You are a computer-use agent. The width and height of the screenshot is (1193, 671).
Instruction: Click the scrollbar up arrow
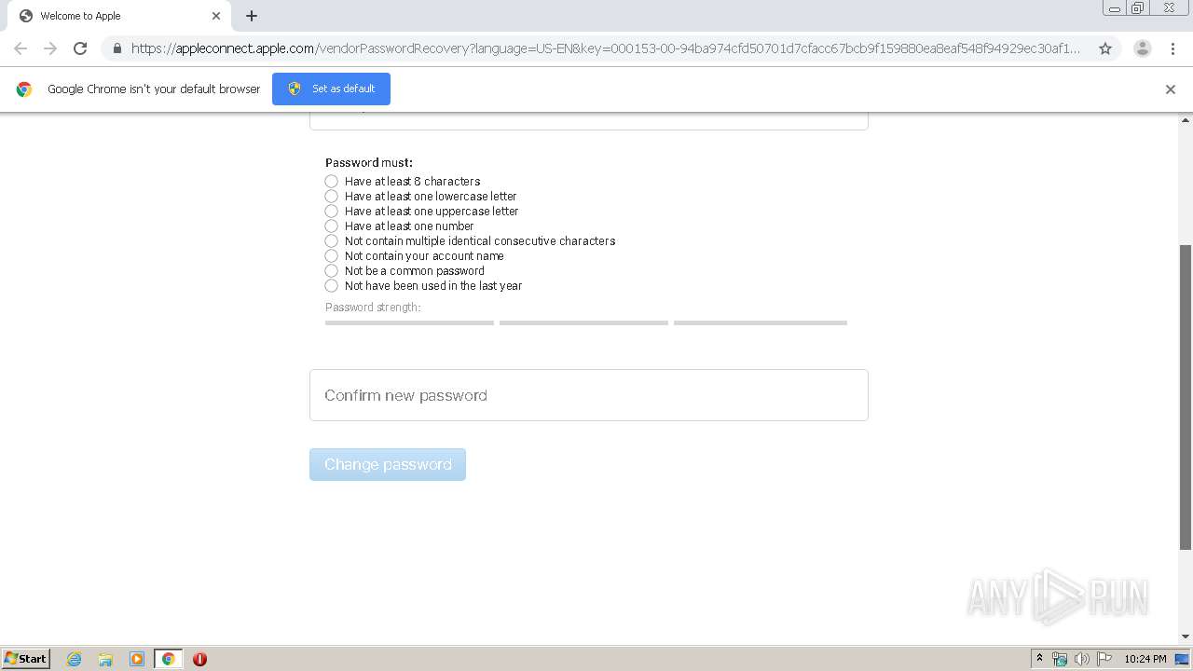coord(1186,120)
